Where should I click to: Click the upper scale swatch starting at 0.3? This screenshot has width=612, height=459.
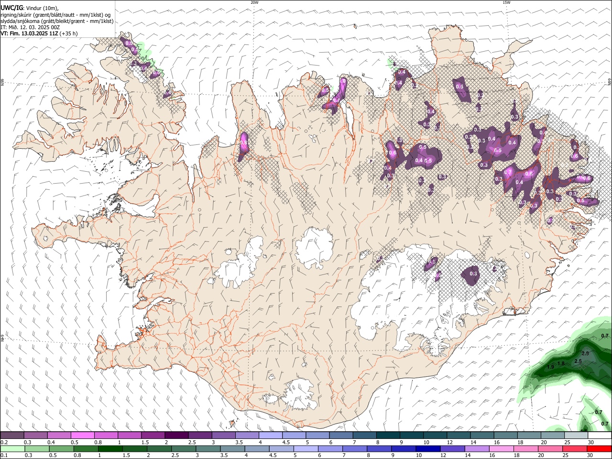(x=36, y=436)
